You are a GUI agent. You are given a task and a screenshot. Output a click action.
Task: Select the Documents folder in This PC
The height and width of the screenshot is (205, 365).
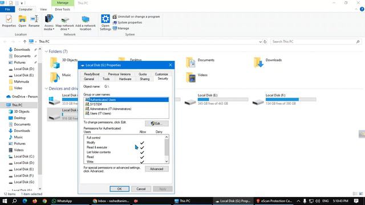(200, 62)
